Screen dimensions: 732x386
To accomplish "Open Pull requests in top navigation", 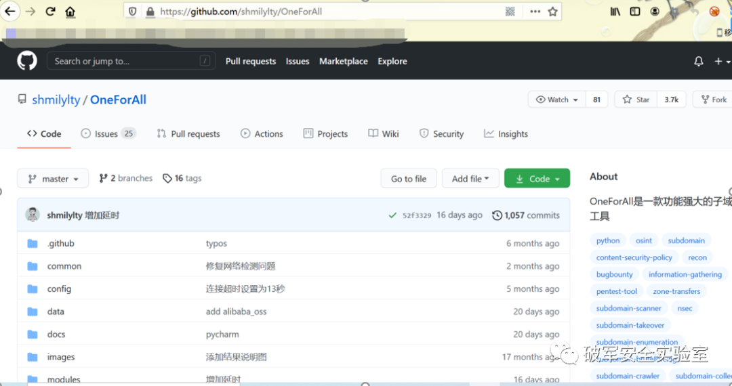I will click(251, 61).
